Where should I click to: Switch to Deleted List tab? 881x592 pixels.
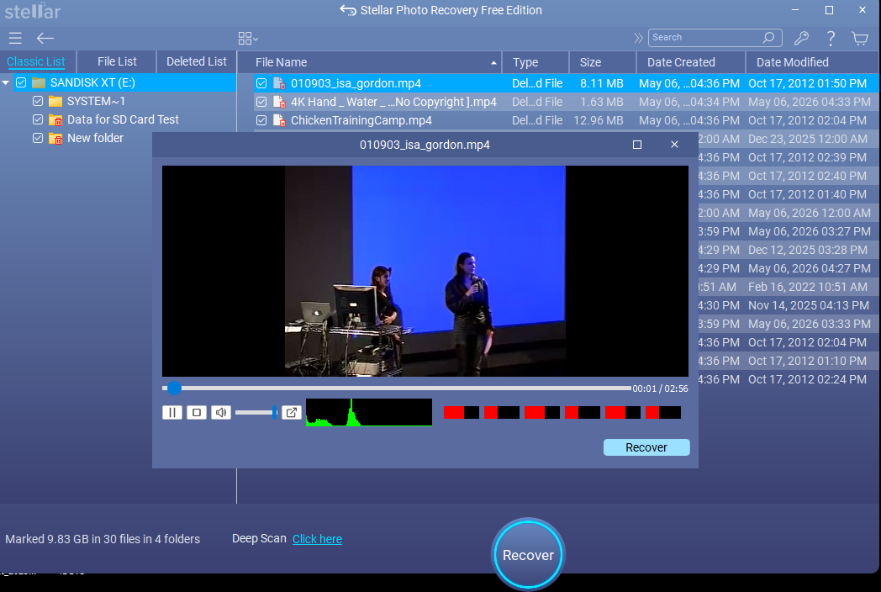(x=197, y=62)
